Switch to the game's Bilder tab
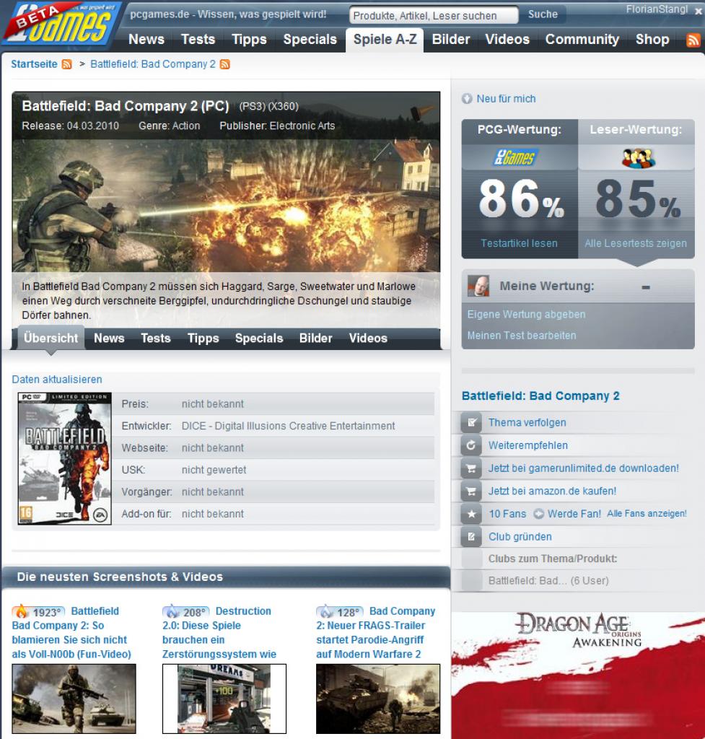 pyautogui.click(x=316, y=338)
